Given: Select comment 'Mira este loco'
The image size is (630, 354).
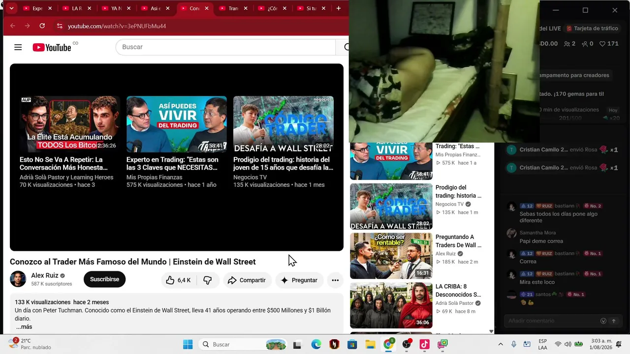Looking at the screenshot, I should [x=537, y=282].
